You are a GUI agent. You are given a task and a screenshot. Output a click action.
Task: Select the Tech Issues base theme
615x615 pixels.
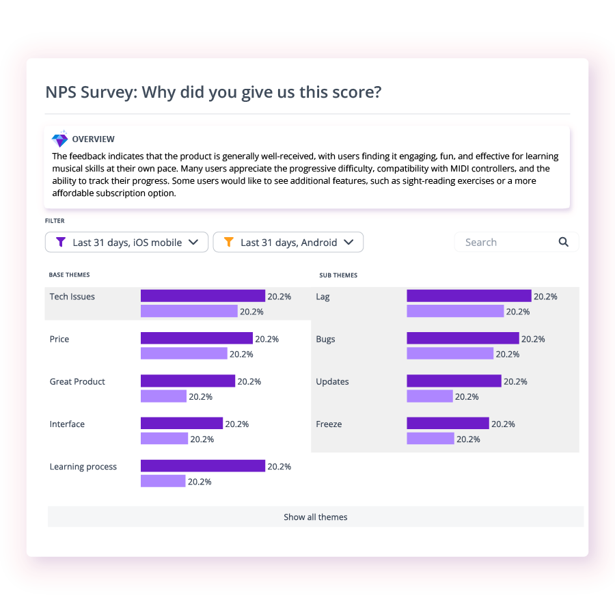tap(71, 297)
